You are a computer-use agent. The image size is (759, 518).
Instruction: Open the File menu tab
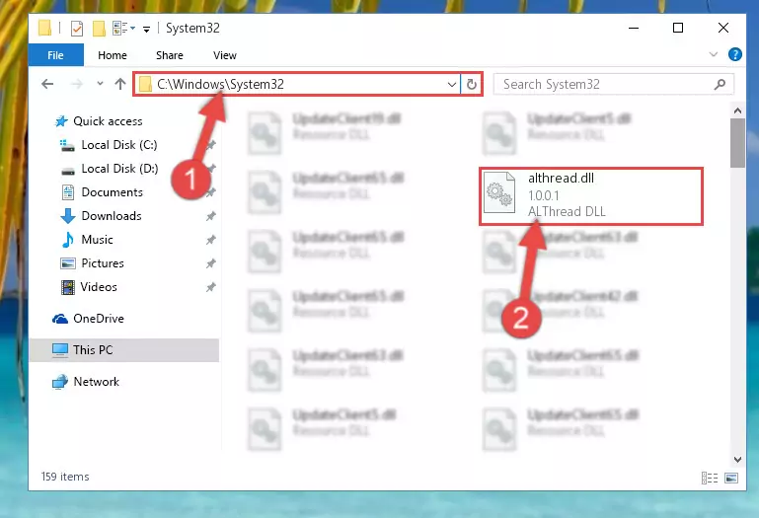tap(55, 55)
